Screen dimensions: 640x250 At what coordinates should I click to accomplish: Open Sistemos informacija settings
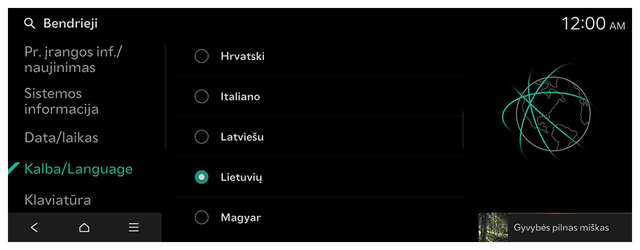click(x=61, y=101)
